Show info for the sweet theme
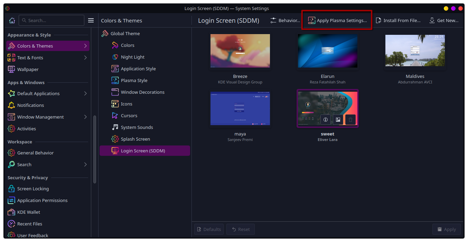Image resolution: width=468 pixels, height=242 pixels. click(326, 120)
